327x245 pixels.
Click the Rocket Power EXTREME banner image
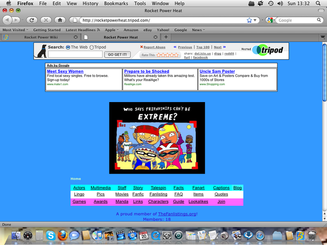157,138
